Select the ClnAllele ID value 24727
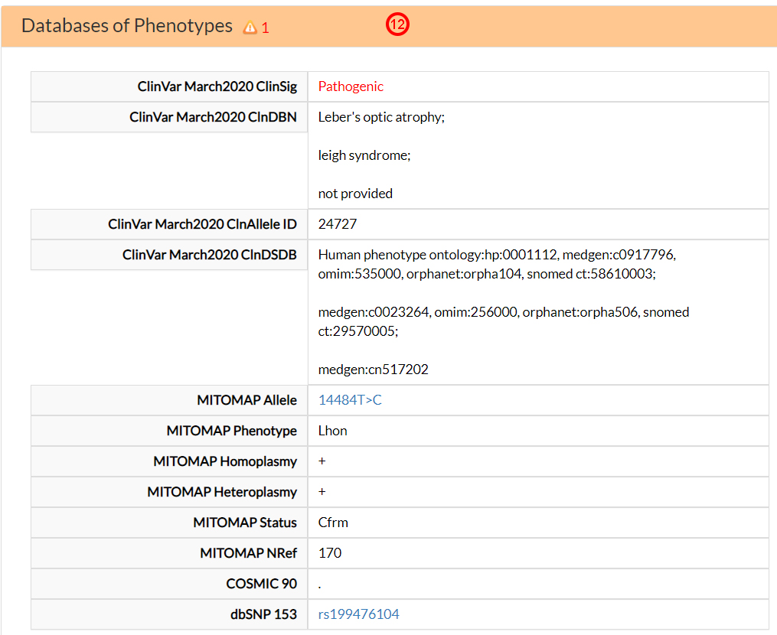The height and width of the screenshot is (635, 777). pos(332,223)
